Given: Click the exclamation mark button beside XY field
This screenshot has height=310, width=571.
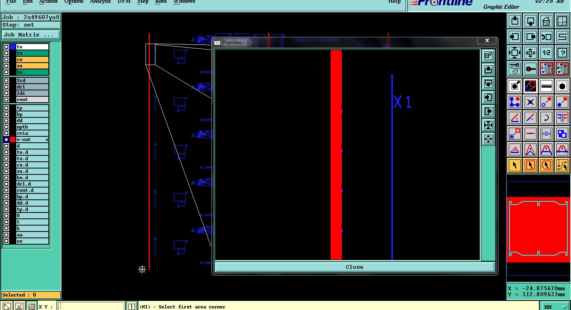Looking at the screenshot, I should point(131,306).
